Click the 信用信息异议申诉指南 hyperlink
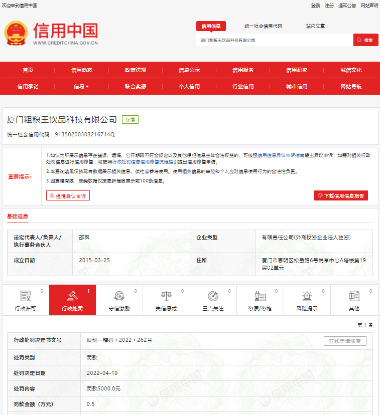Image resolution: width=380 pixels, height=415 pixels. 281,155
